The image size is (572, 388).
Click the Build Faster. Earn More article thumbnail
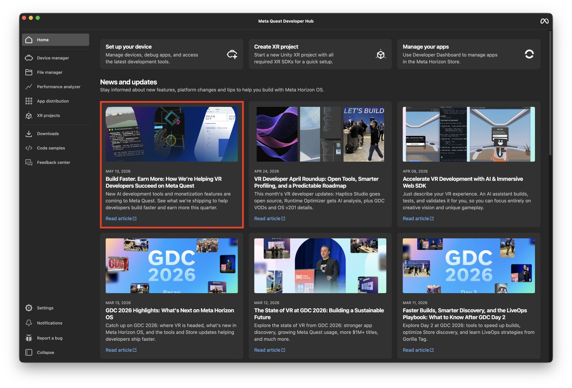point(172,134)
